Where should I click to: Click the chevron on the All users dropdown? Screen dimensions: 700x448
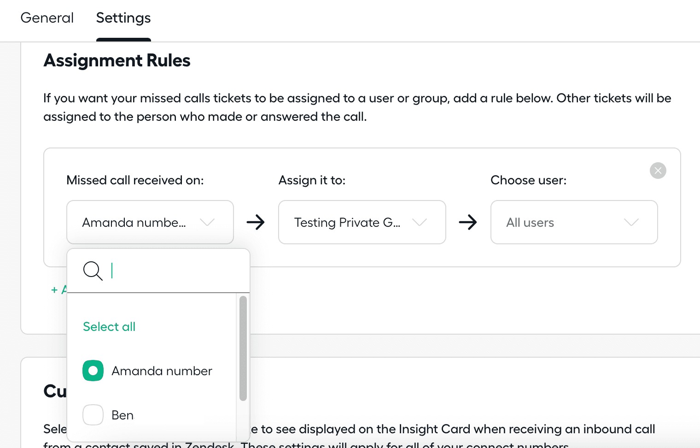631,222
